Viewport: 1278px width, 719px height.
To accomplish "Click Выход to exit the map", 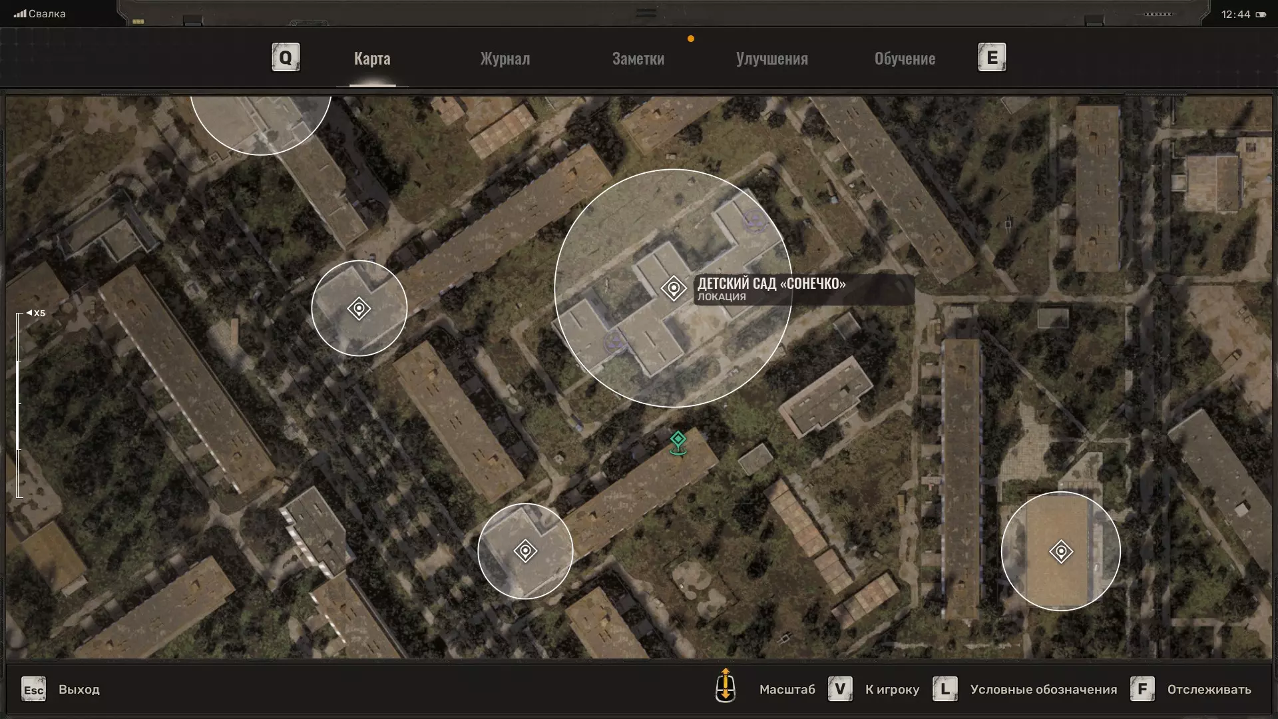I will [79, 690].
